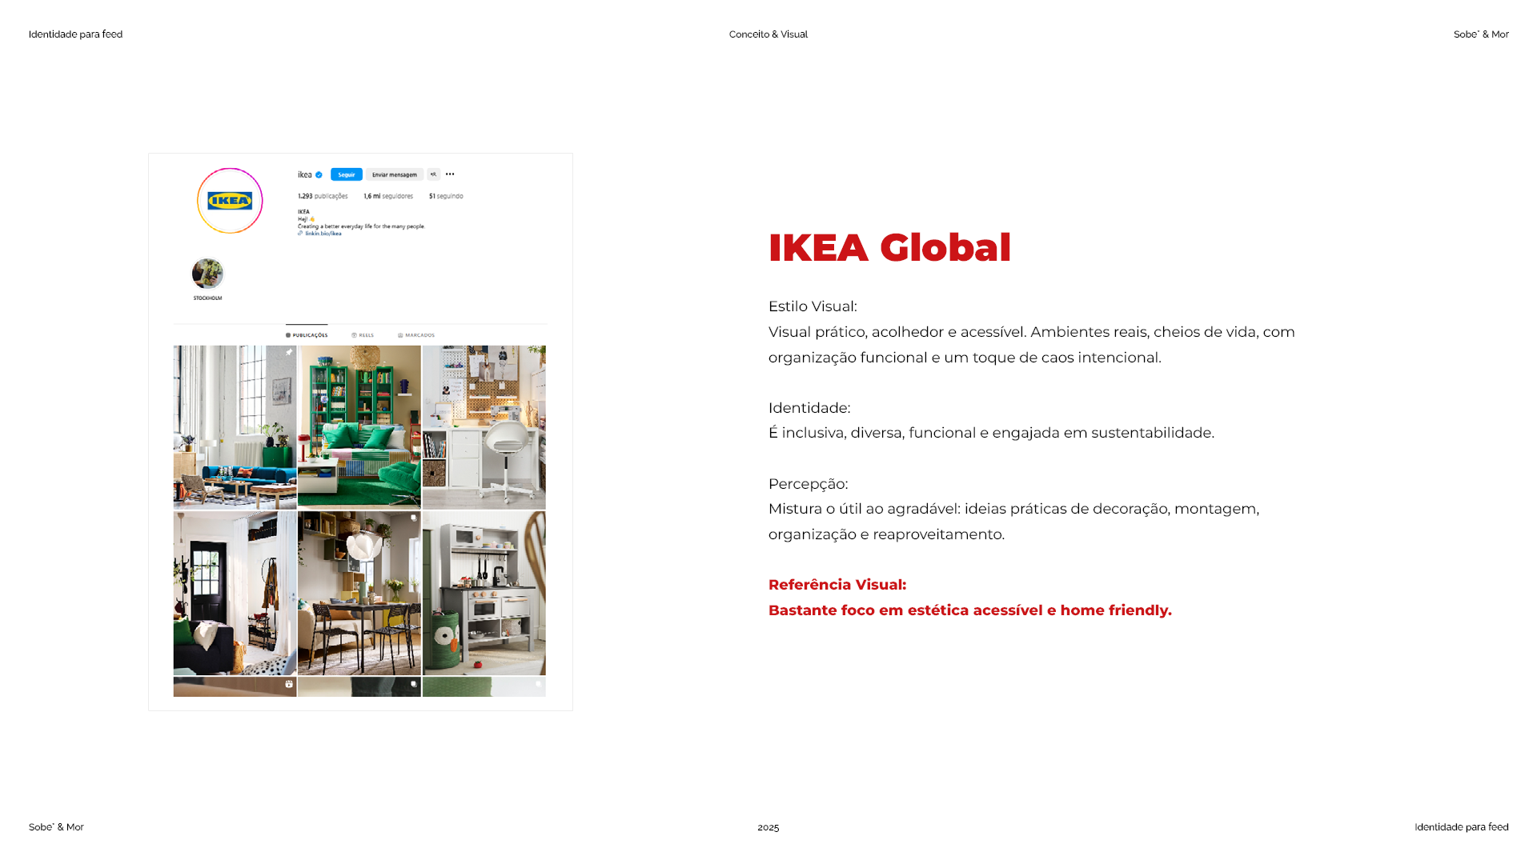
Task: Open the linkin.bio/ikea link
Action: pos(323,234)
